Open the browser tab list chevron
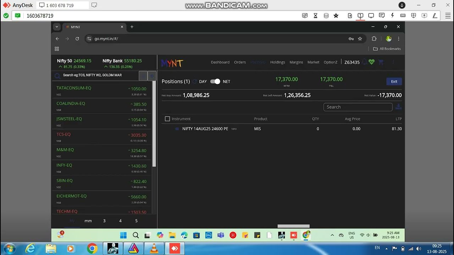 pos(57,27)
